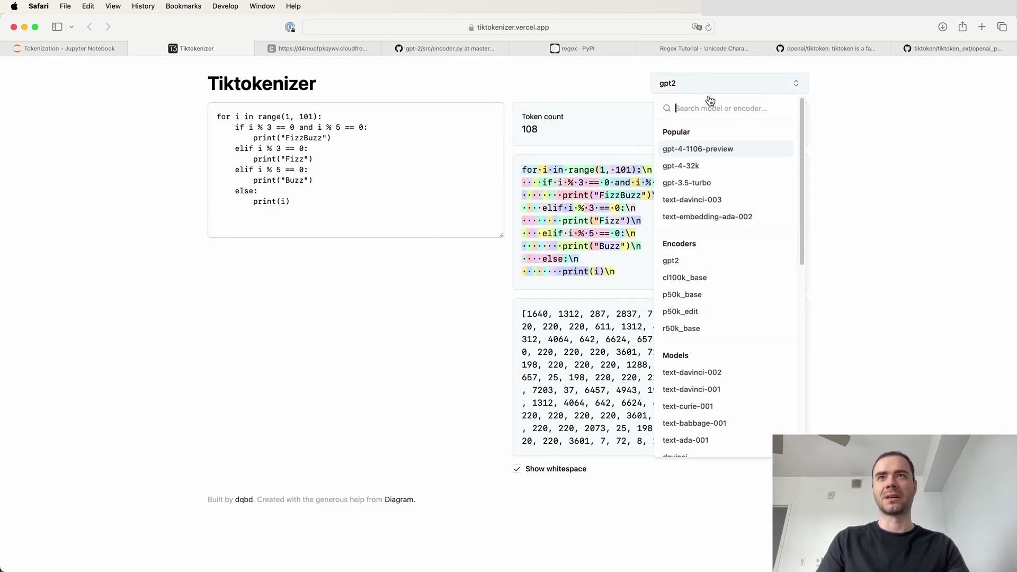This screenshot has height=572, width=1017.
Task: Click the dqbd author link
Action: point(244,499)
